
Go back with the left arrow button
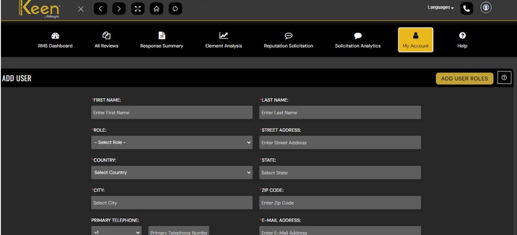[x=100, y=9]
